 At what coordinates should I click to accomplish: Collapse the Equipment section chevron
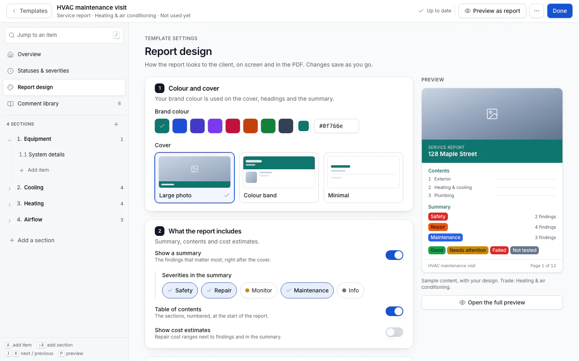point(10,140)
